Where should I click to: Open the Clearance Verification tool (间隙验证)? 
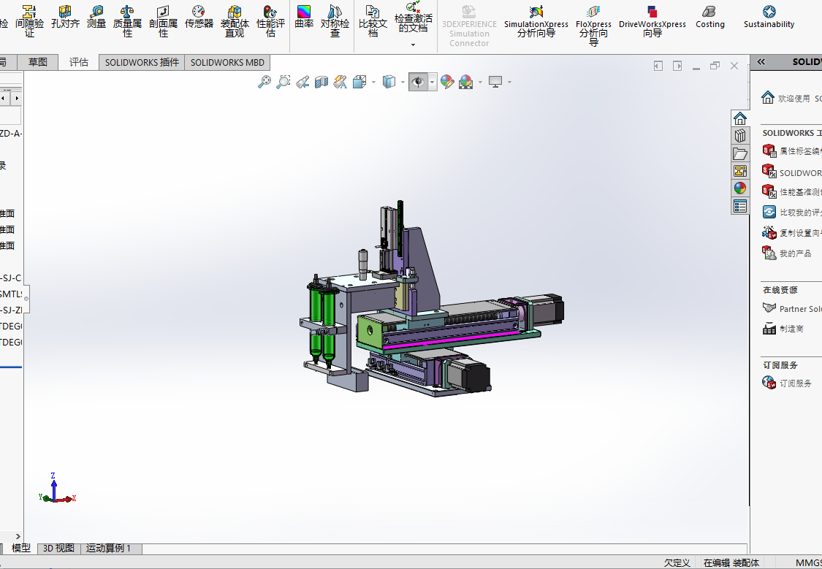(x=29, y=20)
